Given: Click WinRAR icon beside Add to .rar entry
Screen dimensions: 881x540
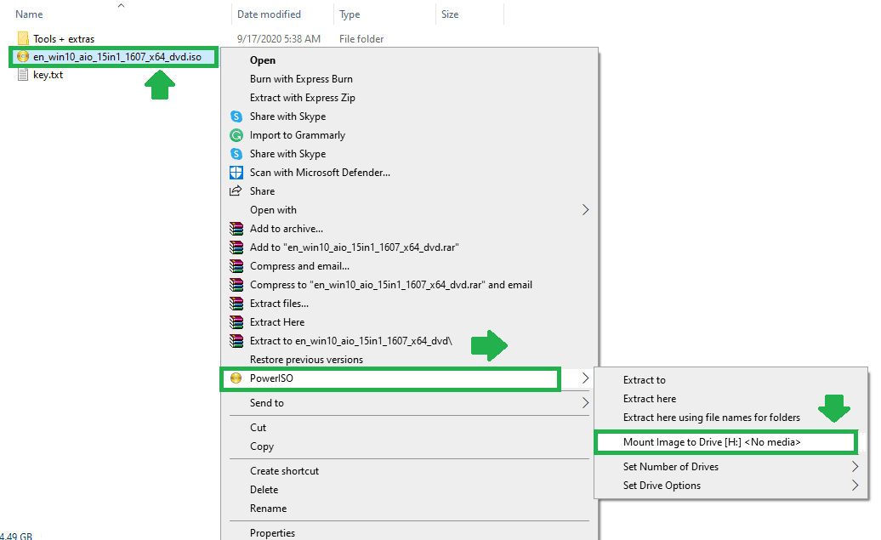Looking at the screenshot, I should (236, 247).
